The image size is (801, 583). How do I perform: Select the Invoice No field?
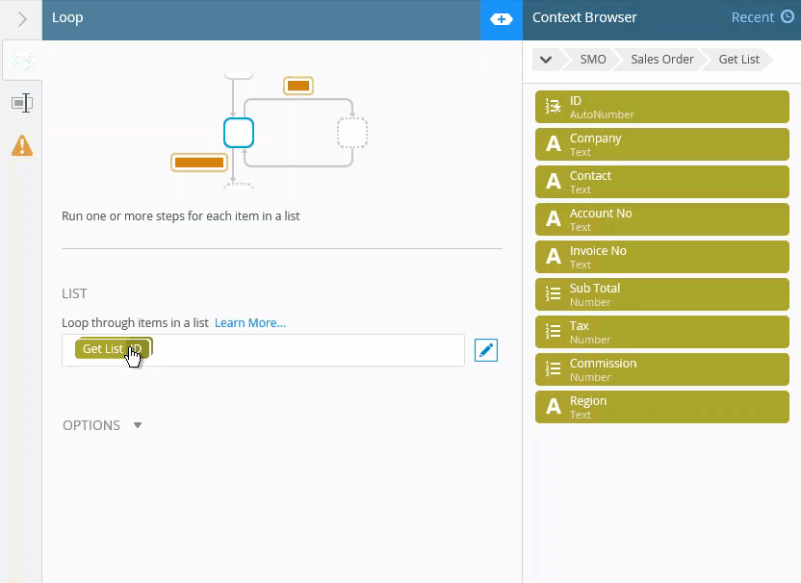point(662,257)
